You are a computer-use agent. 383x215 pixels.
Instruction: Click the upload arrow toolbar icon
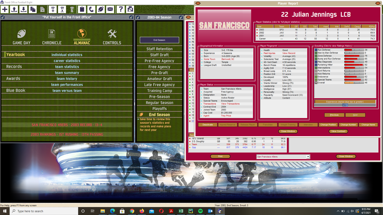point(14,9)
